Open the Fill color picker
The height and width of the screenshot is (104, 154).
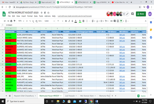[x=80, y=21]
